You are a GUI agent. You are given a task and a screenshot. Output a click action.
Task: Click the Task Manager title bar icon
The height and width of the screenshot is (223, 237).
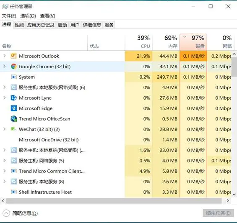coord(5,6)
